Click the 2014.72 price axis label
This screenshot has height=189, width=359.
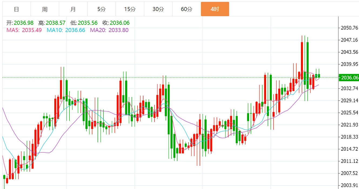[350, 149]
